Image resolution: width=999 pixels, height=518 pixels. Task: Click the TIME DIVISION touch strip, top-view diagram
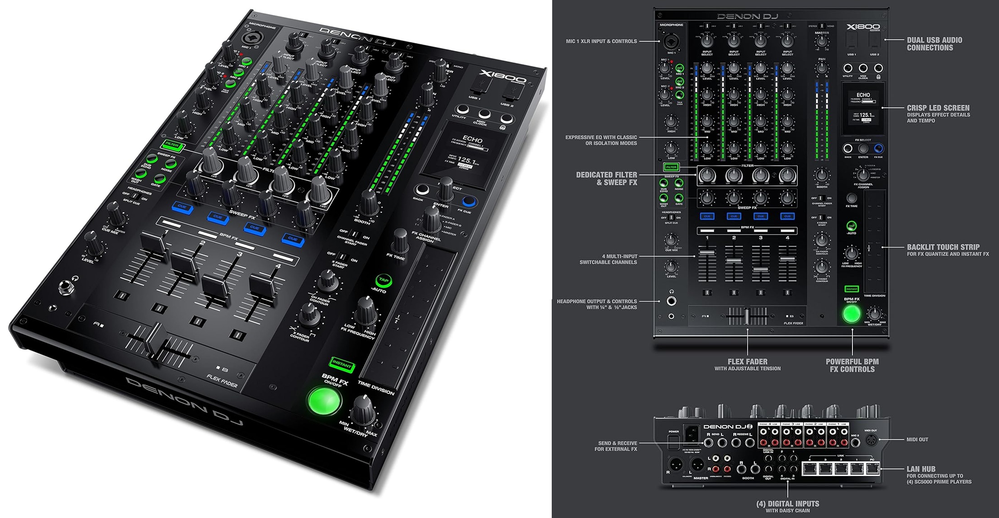875,242
